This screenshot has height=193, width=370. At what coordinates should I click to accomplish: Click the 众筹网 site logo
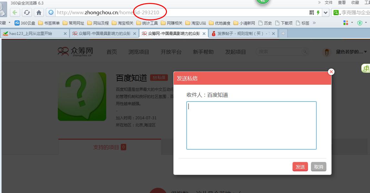click(75, 52)
